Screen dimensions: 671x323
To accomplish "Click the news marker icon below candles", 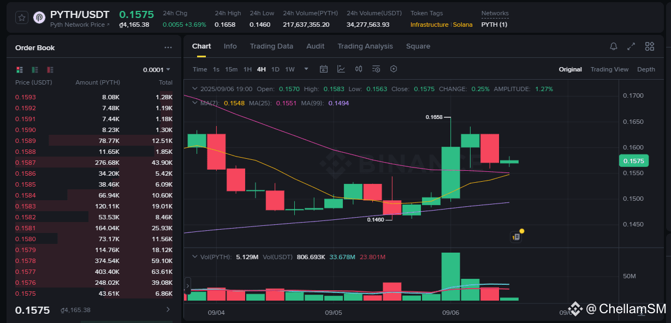I will (x=516, y=236).
